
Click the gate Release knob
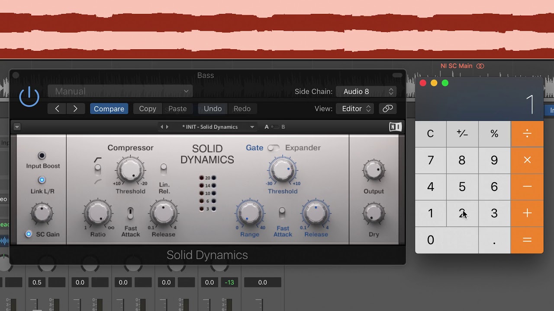point(316,213)
